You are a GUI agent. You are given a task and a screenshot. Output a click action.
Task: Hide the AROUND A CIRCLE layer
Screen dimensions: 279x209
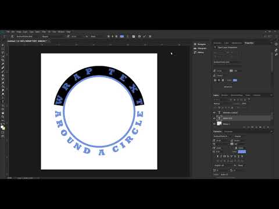point(214,113)
